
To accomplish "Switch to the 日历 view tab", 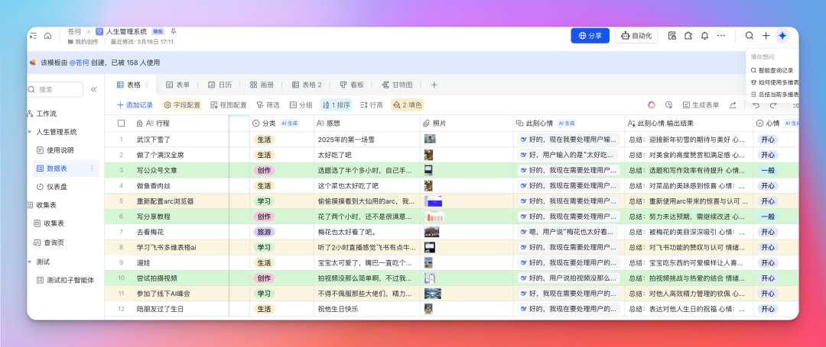I will [x=220, y=85].
